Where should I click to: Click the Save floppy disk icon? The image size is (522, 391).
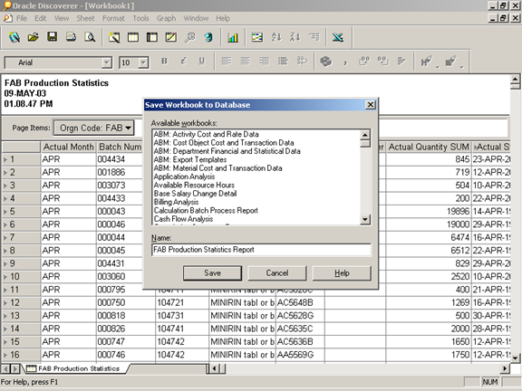click(x=52, y=37)
